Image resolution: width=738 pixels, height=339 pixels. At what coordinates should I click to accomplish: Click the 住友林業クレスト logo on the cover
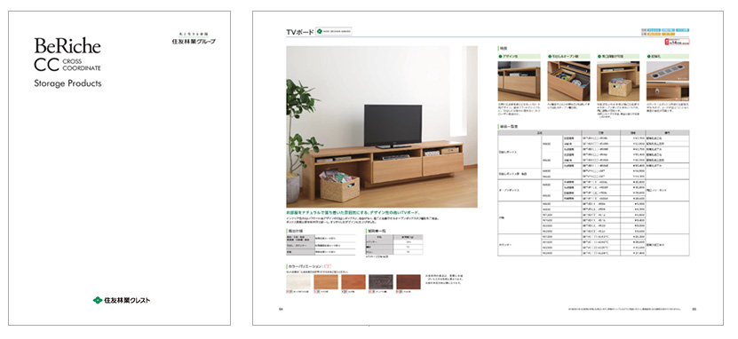122,300
